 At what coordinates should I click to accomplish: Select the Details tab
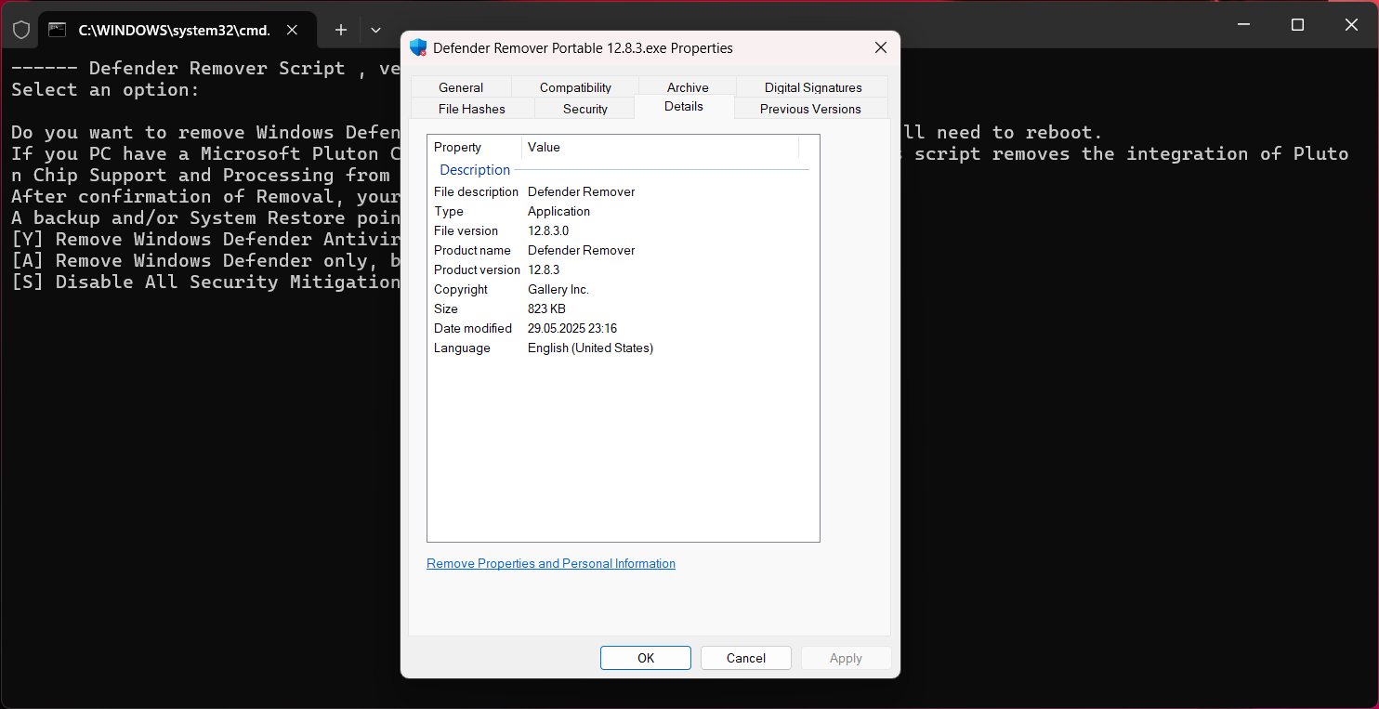point(684,106)
